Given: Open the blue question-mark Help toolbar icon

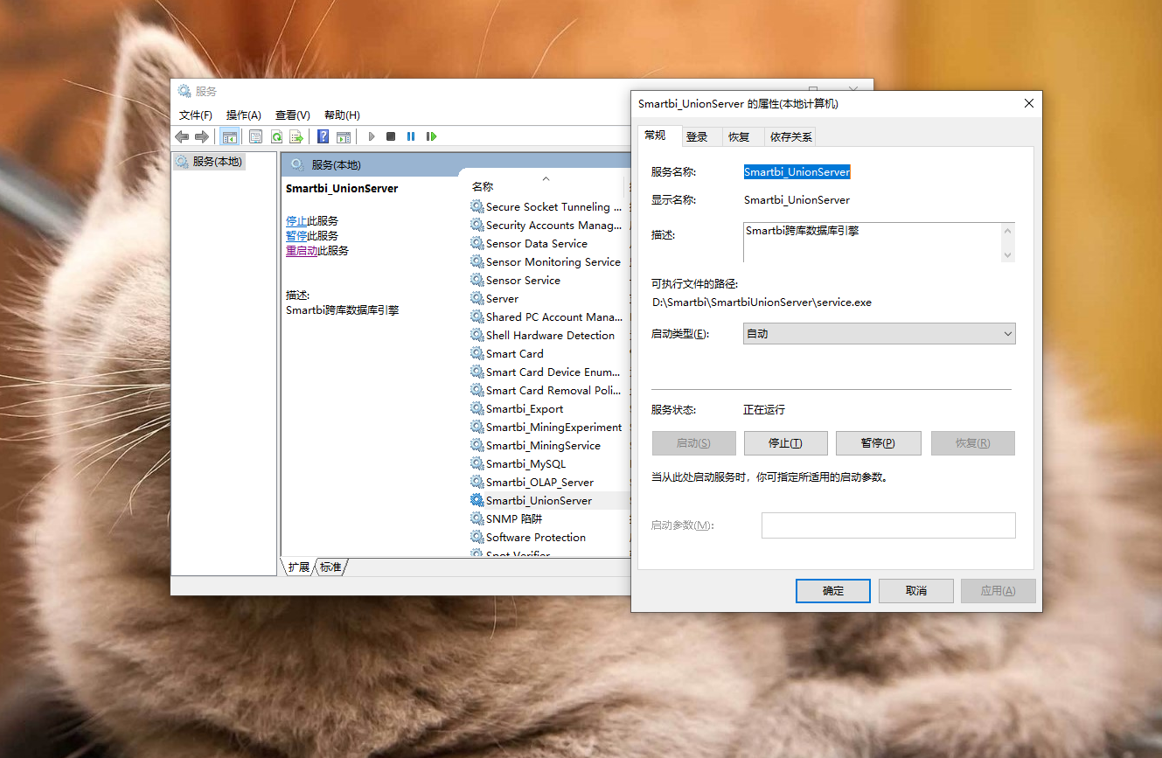Looking at the screenshot, I should click(x=323, y=136).
